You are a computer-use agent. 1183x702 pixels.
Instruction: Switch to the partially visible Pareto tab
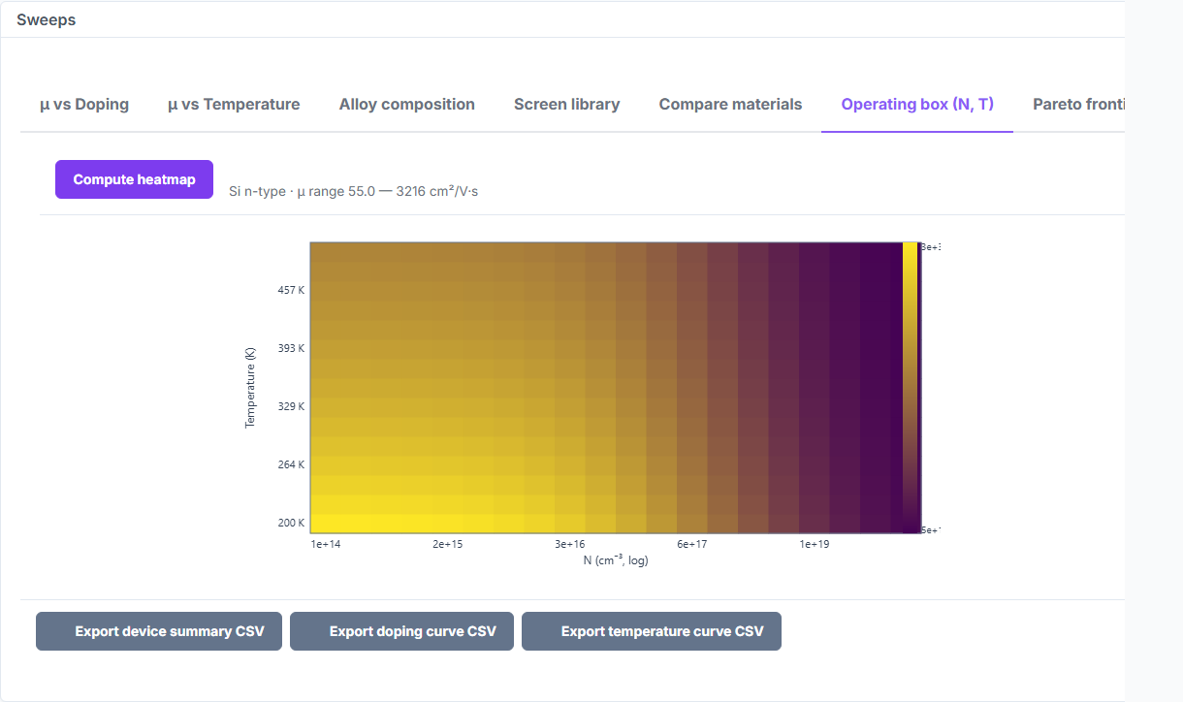point(1076,104)
